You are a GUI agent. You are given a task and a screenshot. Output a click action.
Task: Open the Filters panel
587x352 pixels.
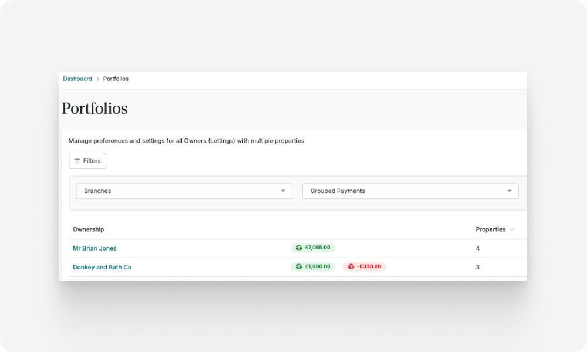pos(87,160)
